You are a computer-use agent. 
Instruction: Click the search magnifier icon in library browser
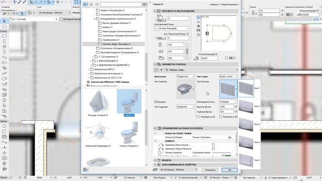(x=97, y=5)
